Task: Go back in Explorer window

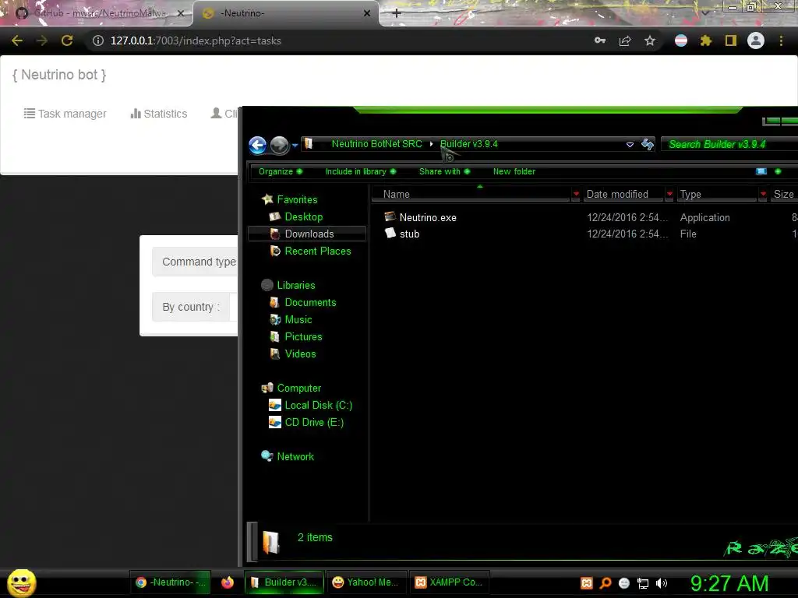Action: pyautogui.click(x=257, y=146)
